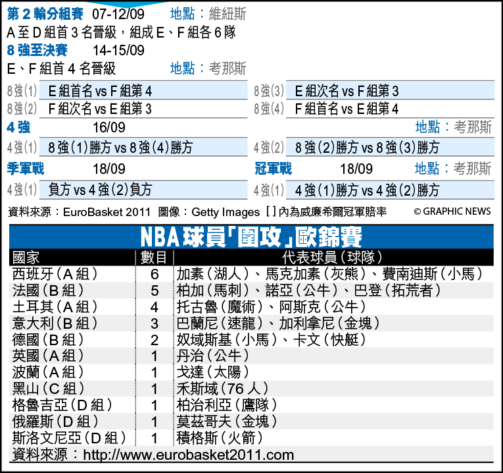Image resolution: width=503 pixels, height=473 pixels.
Task: Click the image credit Getty Images
Action: pos(226,211)
